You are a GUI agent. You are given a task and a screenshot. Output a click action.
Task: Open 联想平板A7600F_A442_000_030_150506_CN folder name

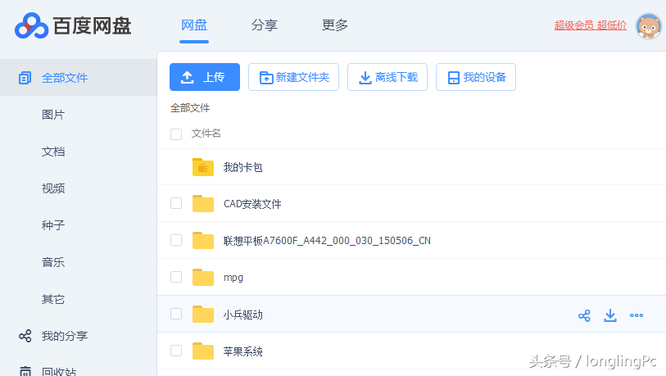[x=327, y=241]
